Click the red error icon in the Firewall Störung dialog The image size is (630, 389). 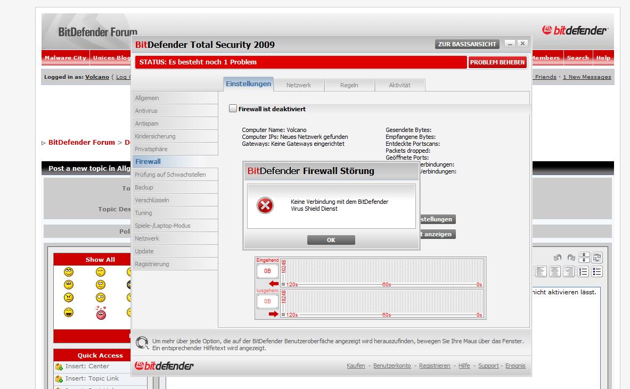(x=265, y=205)
